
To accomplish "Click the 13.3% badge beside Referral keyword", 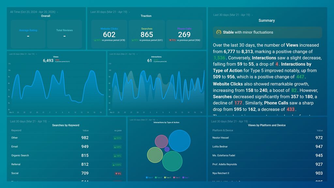I will point(117,164).
